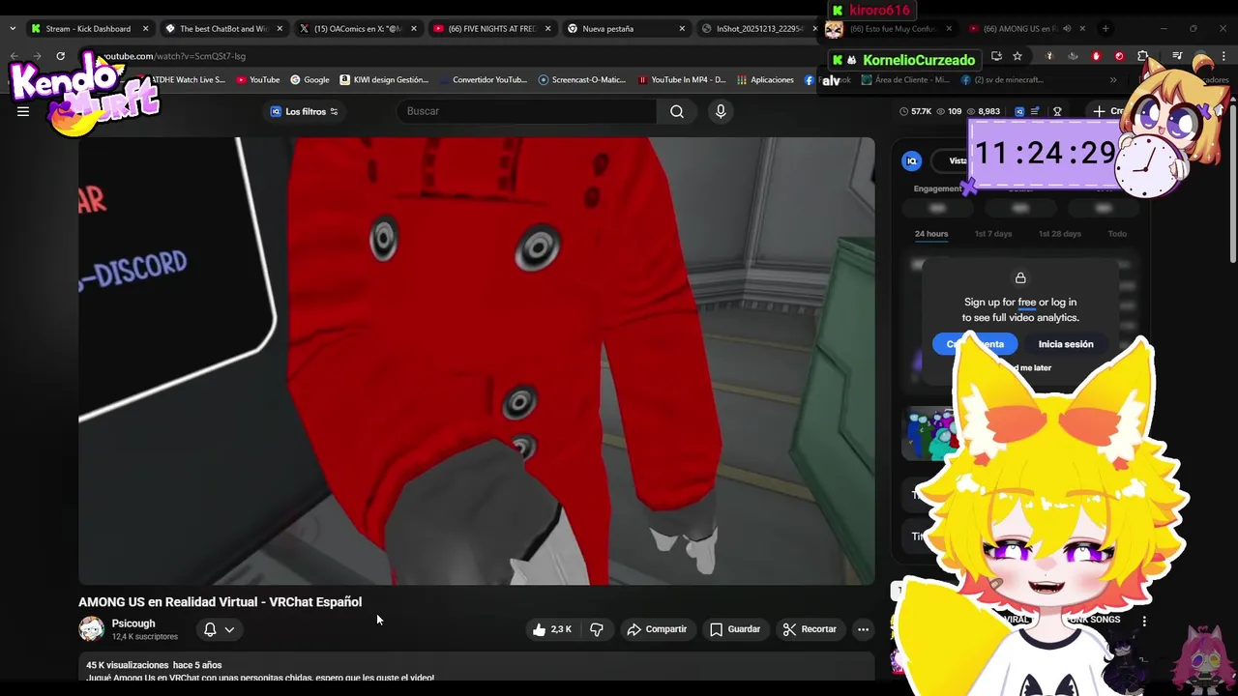Open the Extensions puzzle icon
Image resolution: width=1238 pixels, height=696 pixels.
tap(1143, 56)
